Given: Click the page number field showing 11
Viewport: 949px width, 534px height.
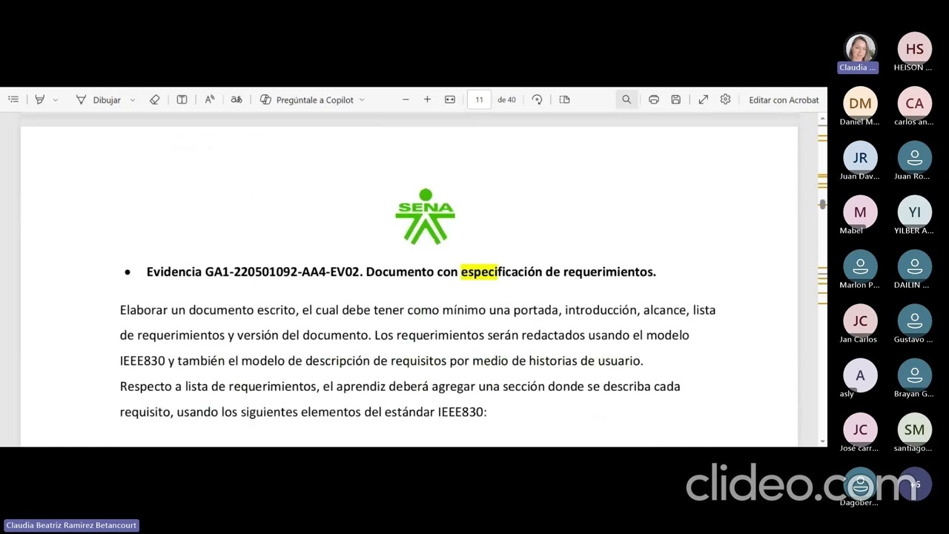Looking at the screenshot, I should point(479,99).
